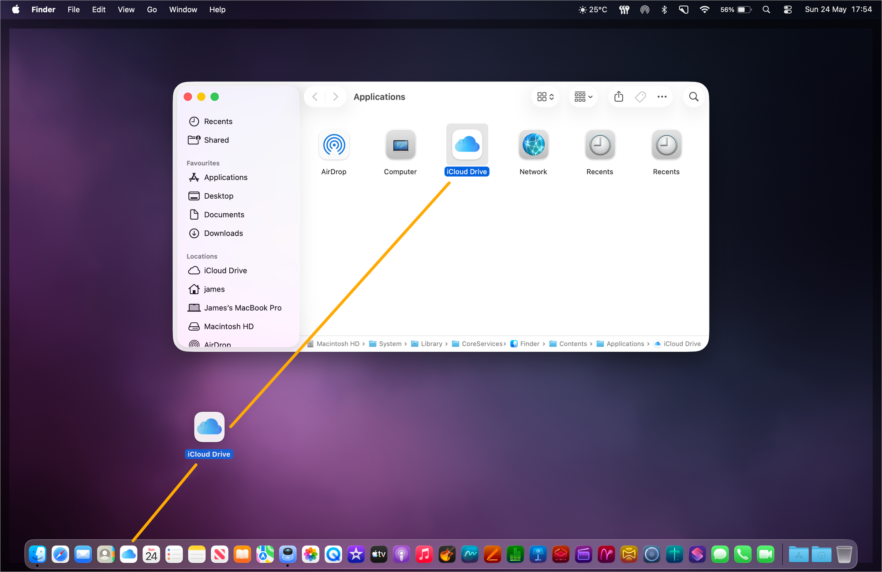Click the Share toolbar button

(x=619, y=96)
